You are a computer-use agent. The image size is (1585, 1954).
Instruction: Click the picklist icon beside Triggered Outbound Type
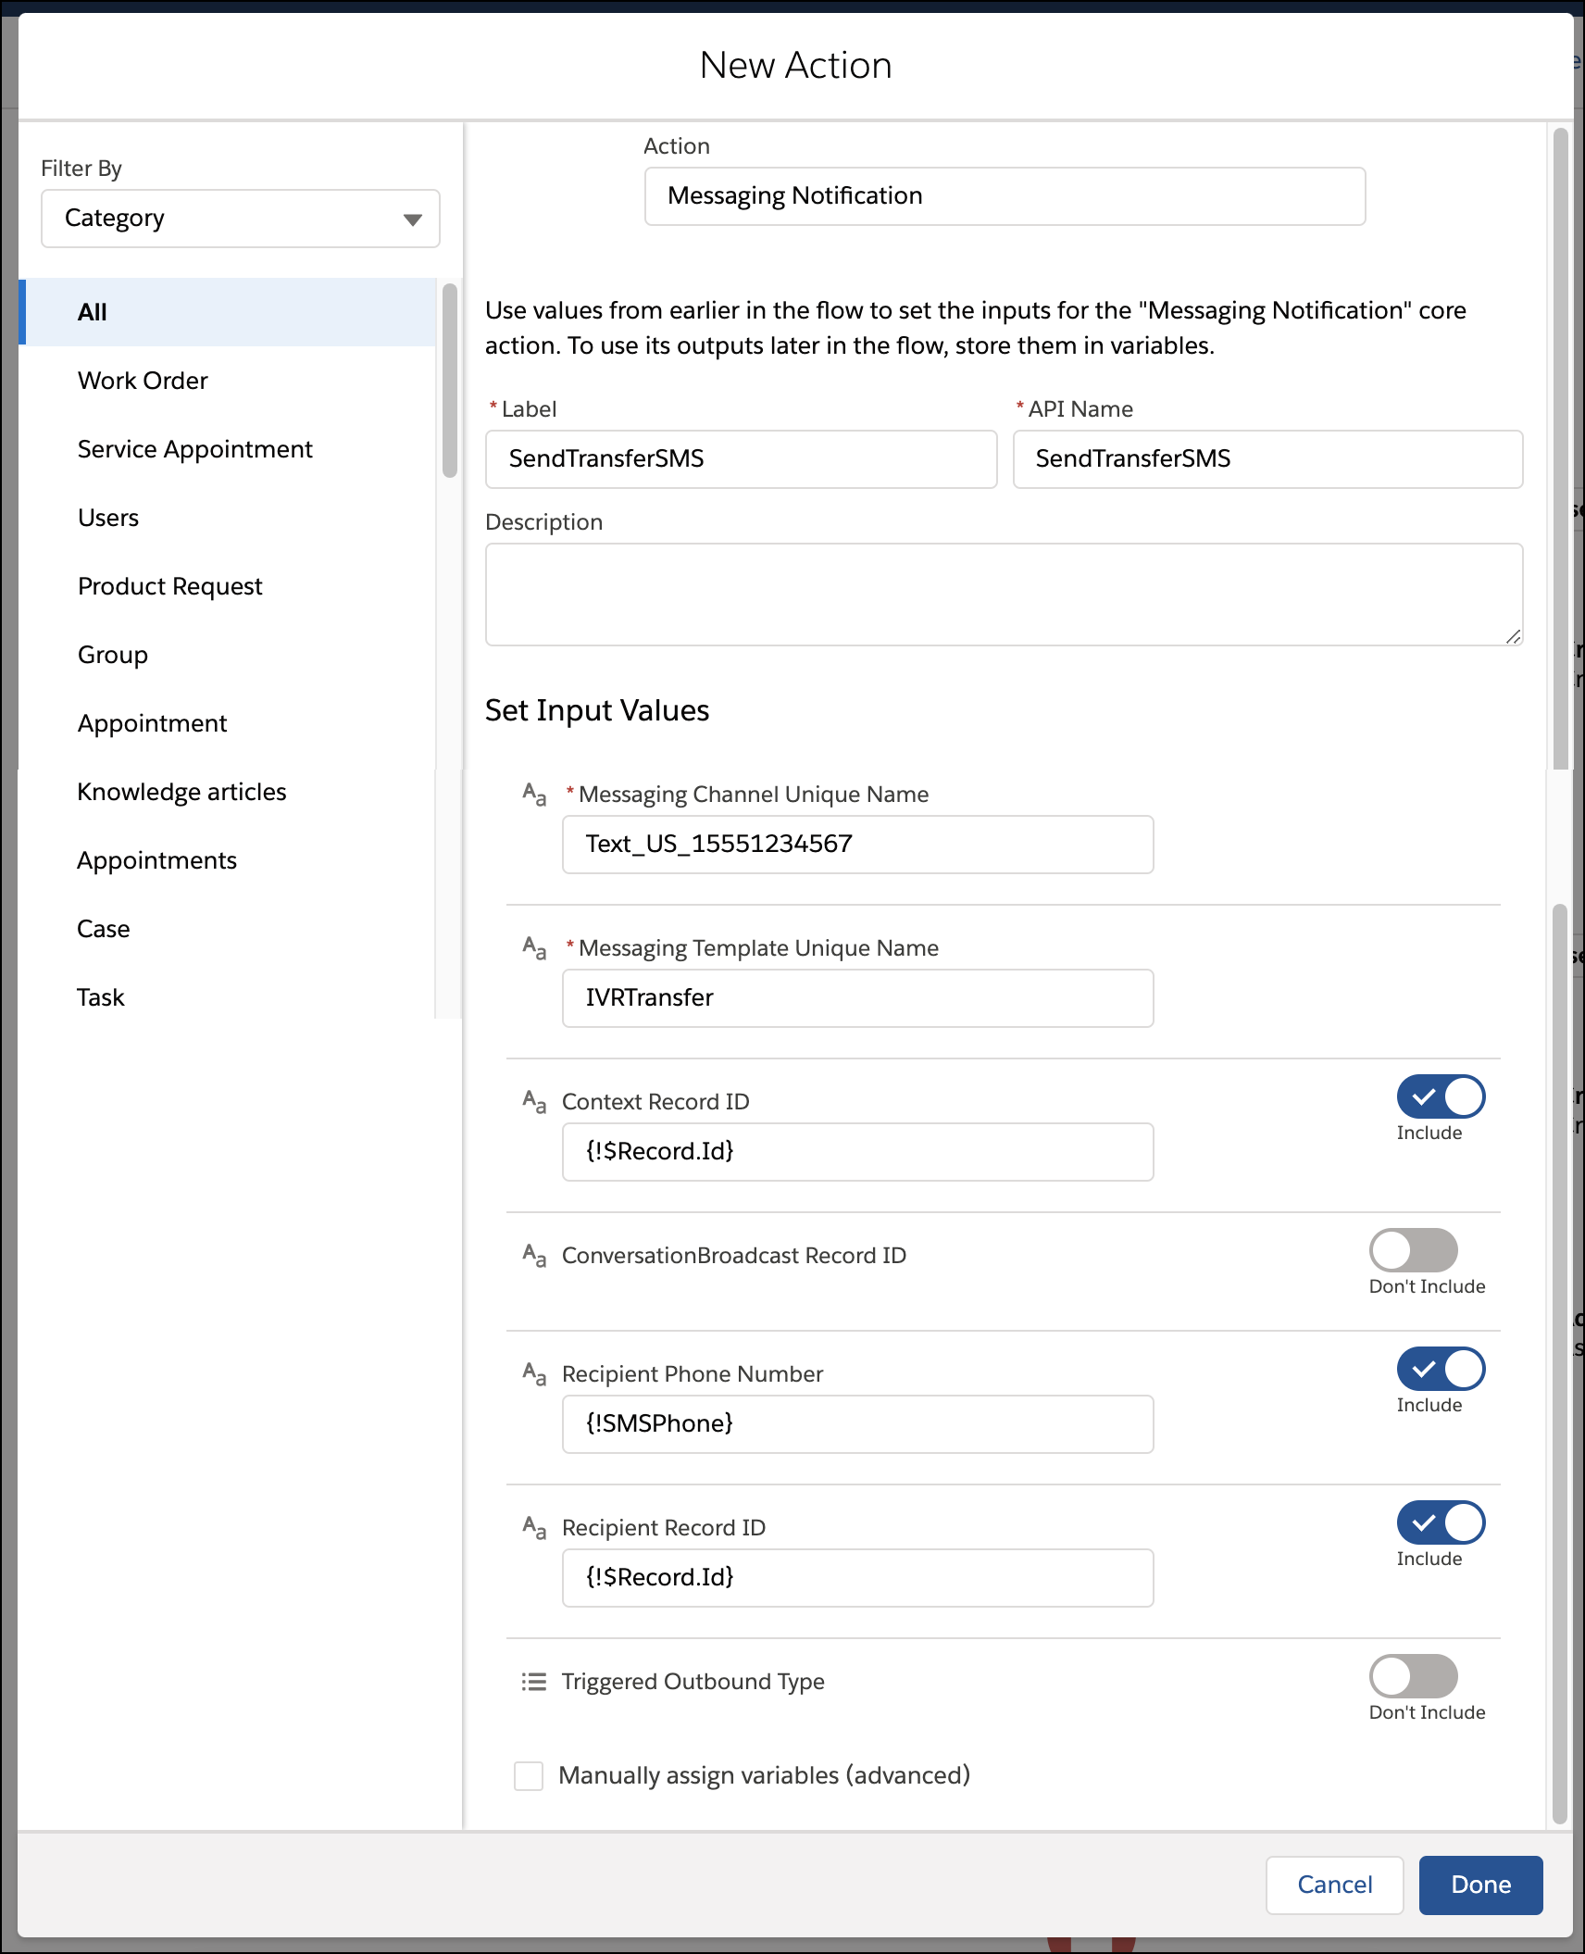[x=534, y=1682]
